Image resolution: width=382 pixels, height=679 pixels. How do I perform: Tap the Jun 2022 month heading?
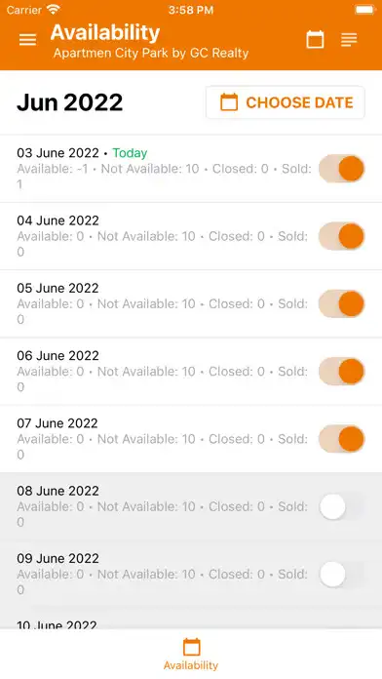pyautogui.click(x=69, y=102)
